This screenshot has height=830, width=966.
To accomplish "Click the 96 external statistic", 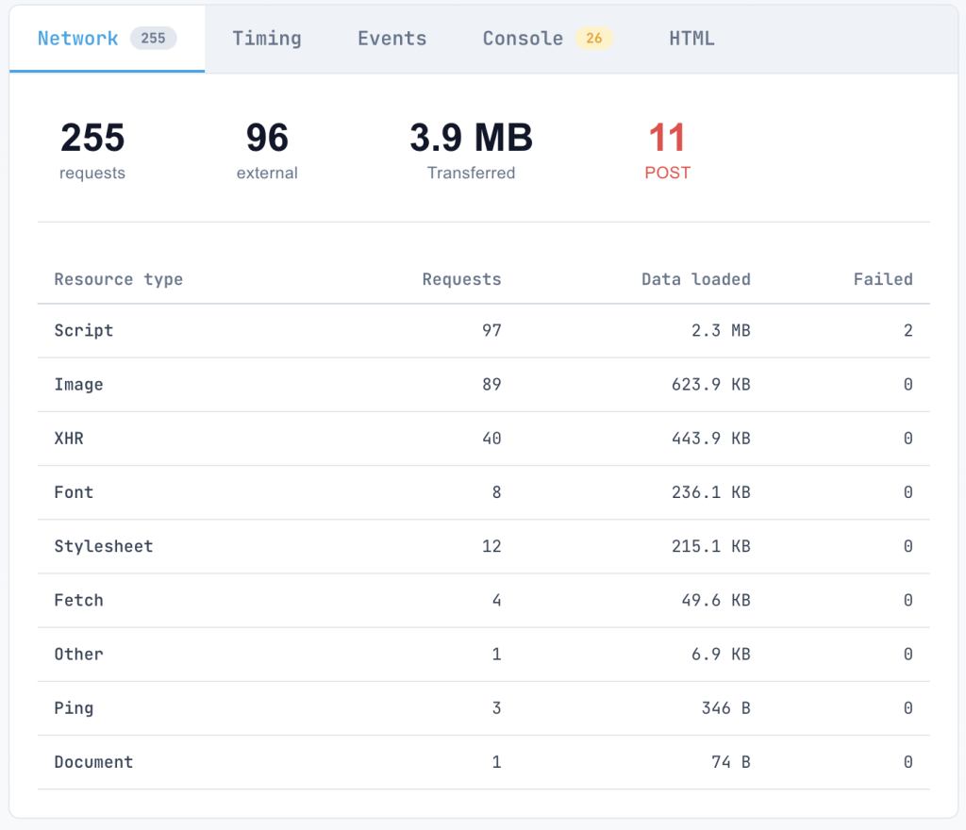I will (x=267, y=150).
